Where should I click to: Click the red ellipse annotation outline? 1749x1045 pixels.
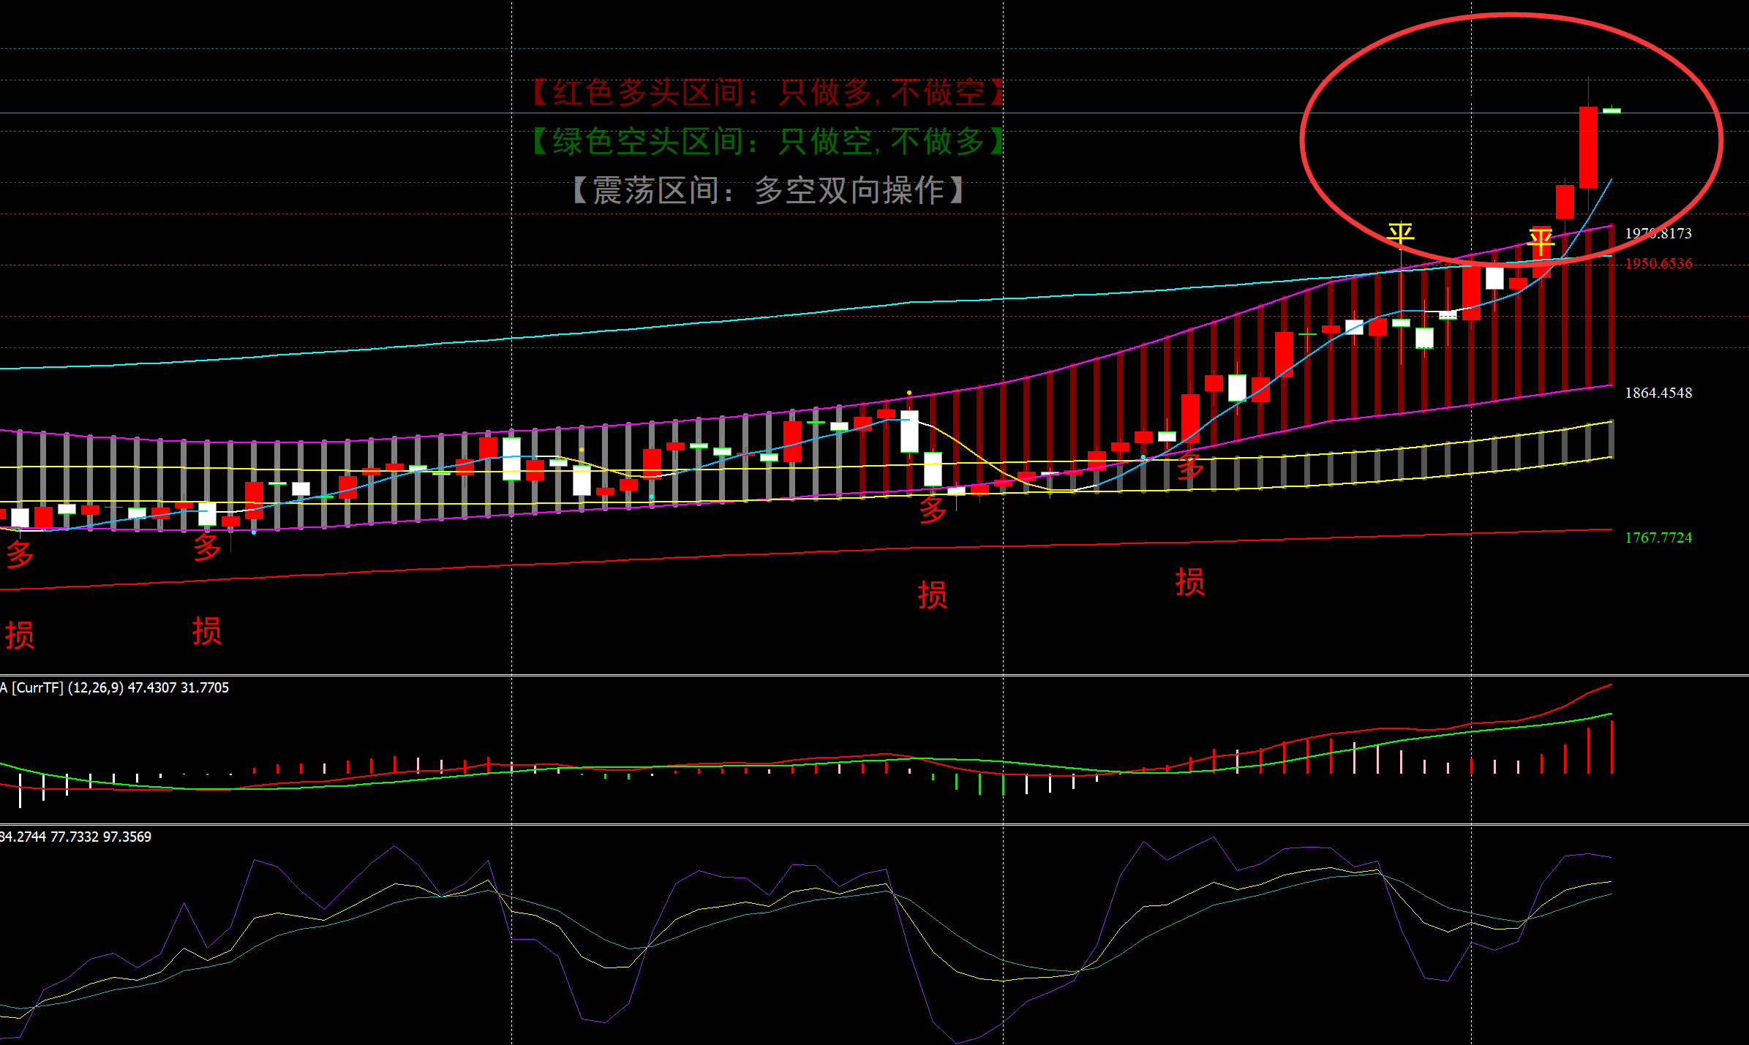(1303, 139)
